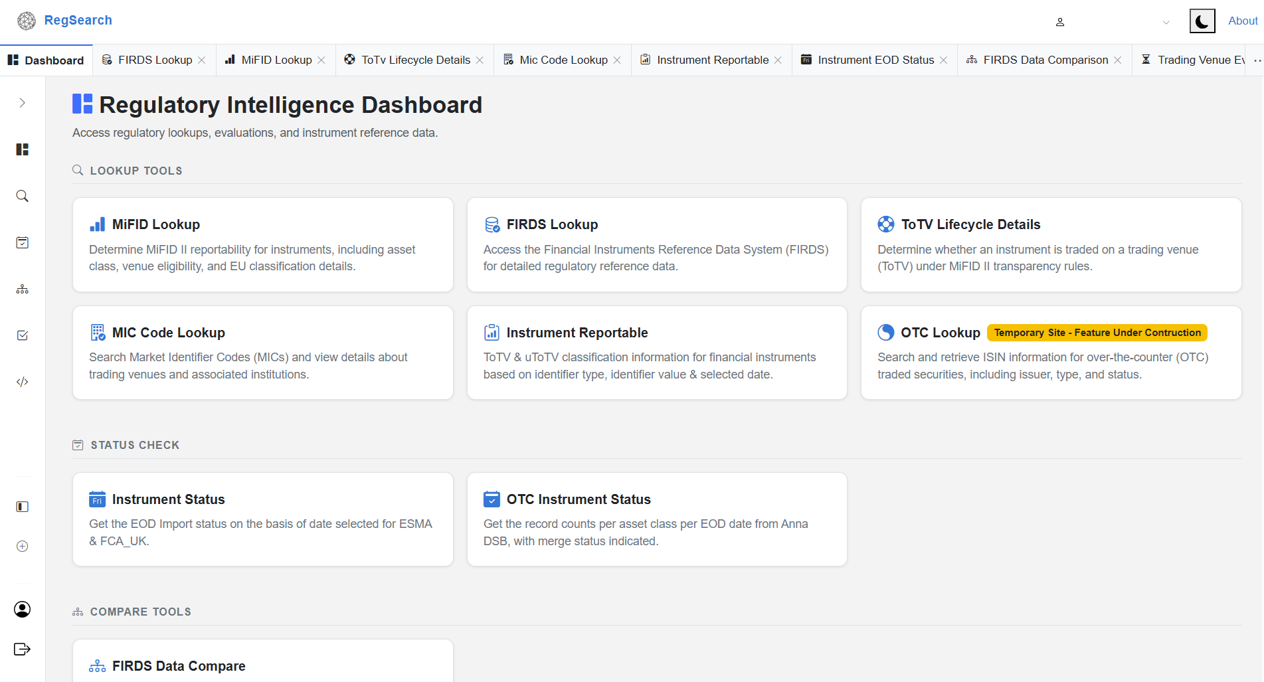Open the OTC Instrument Status card
Screen dimensions: 1264x682
click(657, 519)
